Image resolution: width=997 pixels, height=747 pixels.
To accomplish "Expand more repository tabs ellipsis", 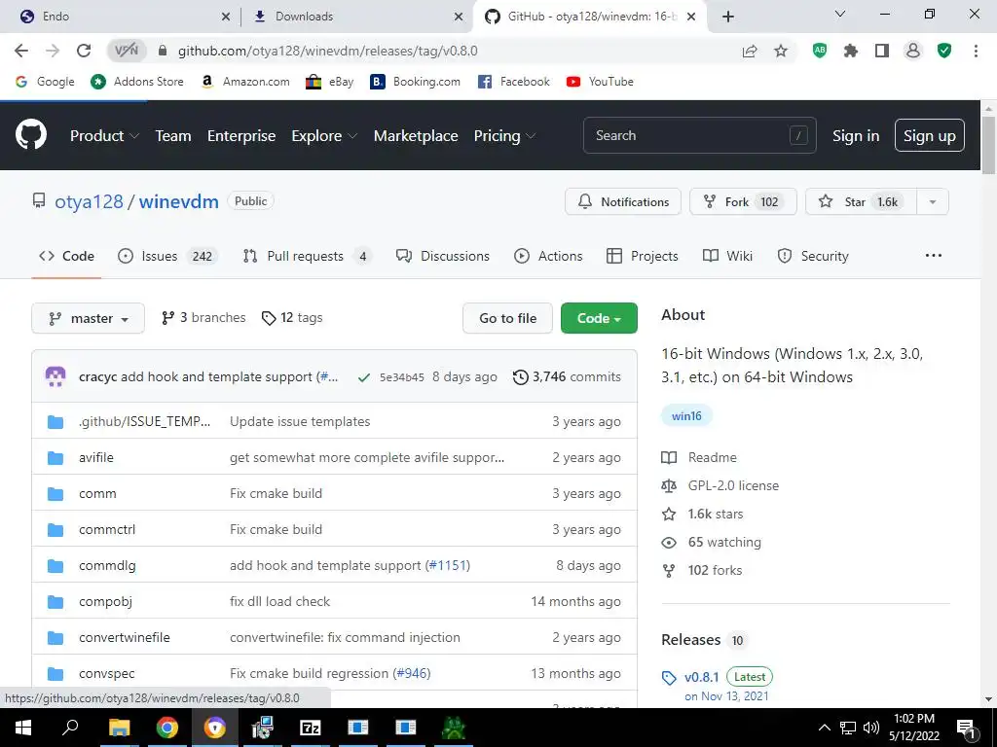I will (934, 256).
